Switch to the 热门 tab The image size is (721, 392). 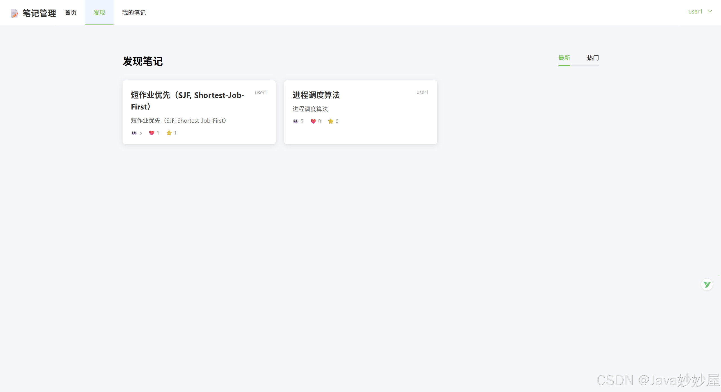click(593, 58)
